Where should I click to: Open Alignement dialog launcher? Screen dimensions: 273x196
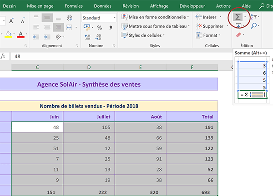click(77, 46)
